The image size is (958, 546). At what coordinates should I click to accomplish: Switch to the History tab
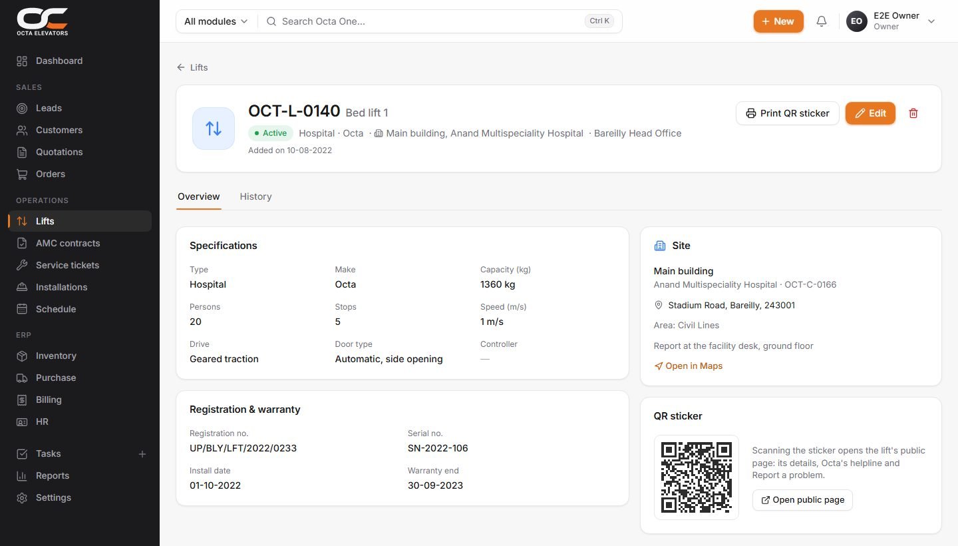point(255,196)
